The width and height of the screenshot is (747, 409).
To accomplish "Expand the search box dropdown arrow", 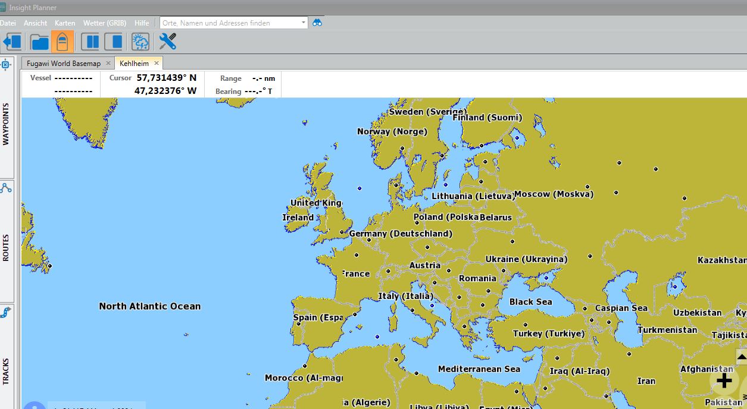I will [x=303, y=23].
